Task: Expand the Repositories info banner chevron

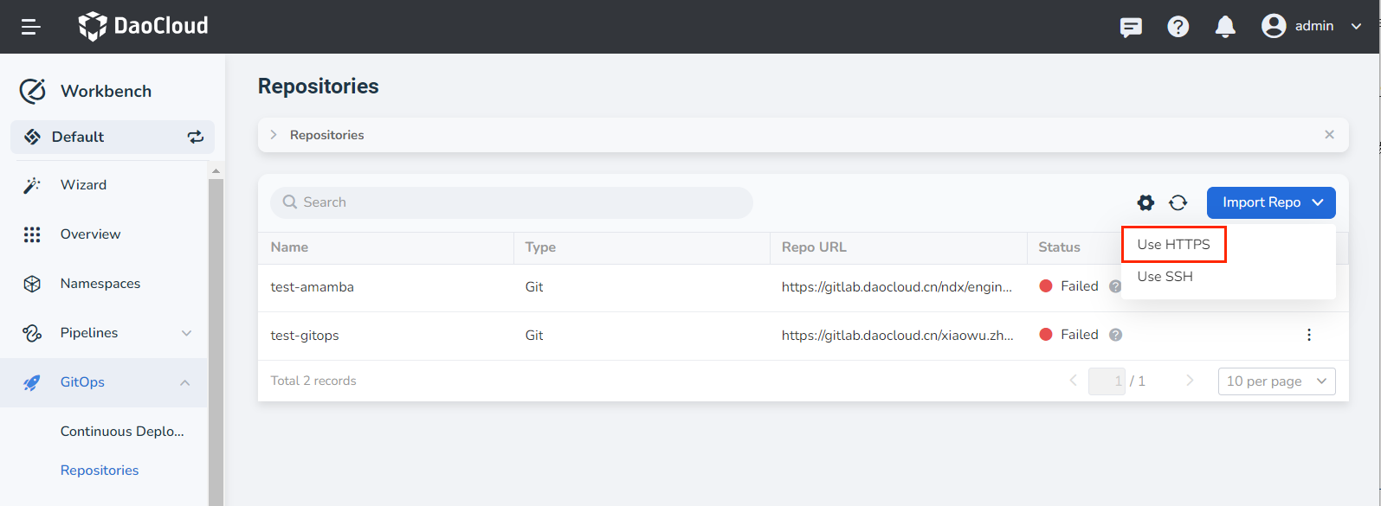Action: click(x=274, y=135)
